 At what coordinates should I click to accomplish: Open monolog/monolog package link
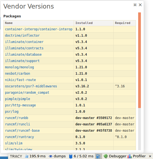coord(20,67)
